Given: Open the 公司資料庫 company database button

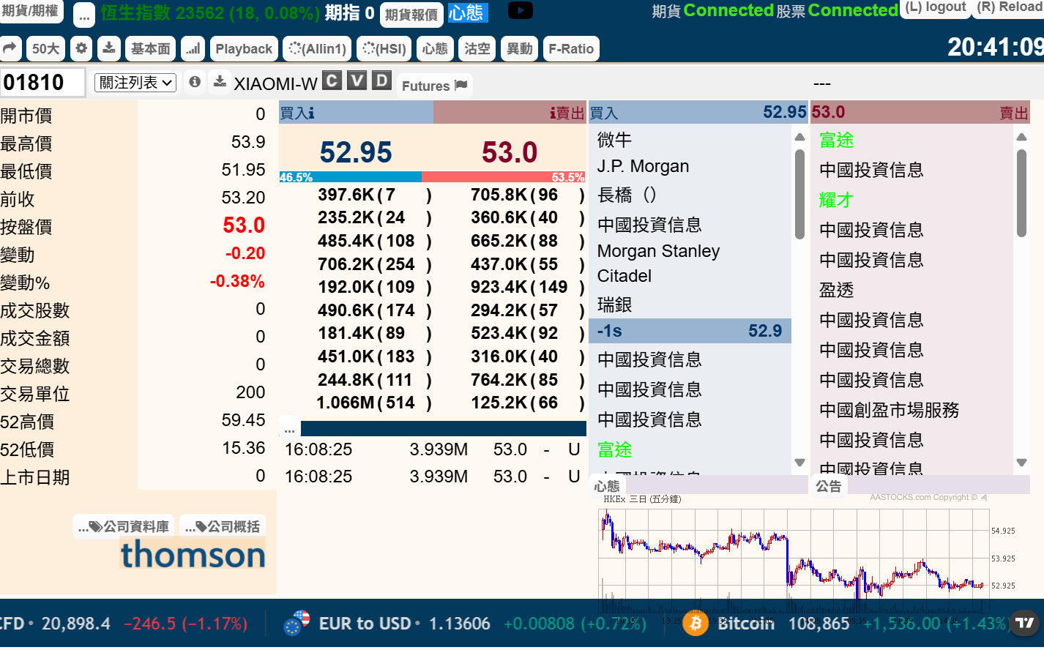Looking at the screenshot, I should click(x=124, y=526).
